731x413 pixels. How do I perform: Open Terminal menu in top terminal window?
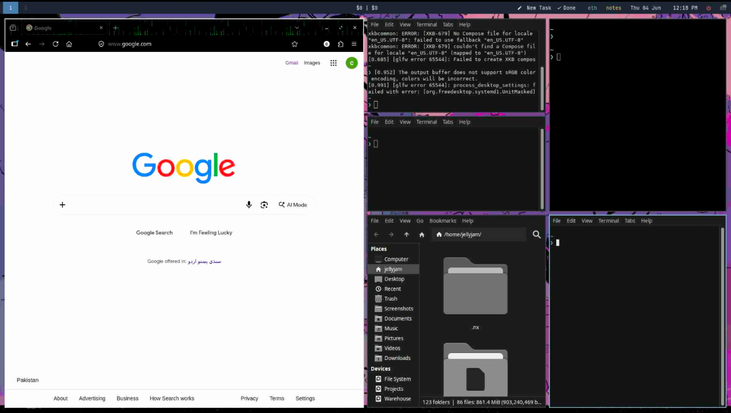pos(426,25)
